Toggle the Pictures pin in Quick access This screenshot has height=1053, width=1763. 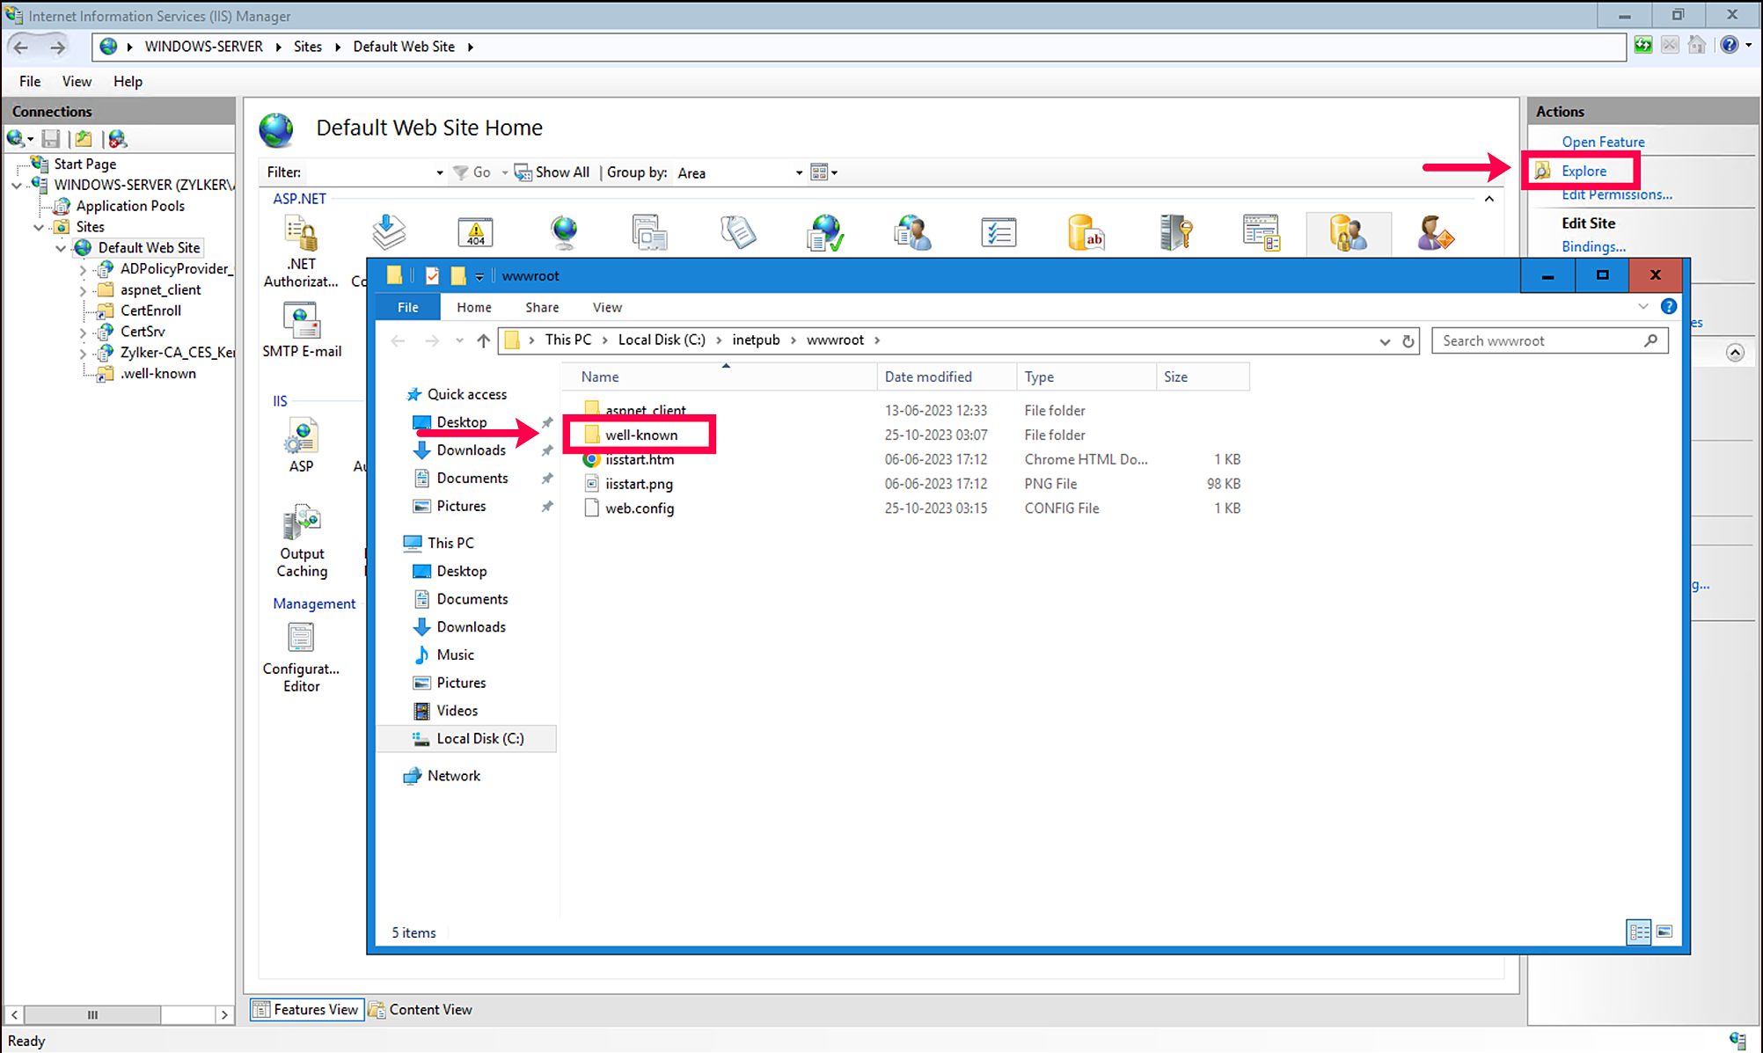(x=547, y=506)
